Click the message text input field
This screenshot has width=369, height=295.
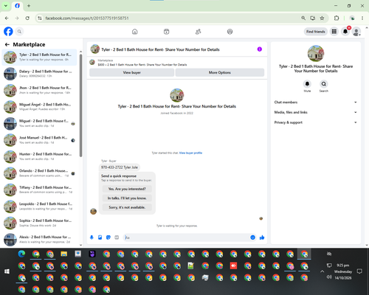pos(187,237)
